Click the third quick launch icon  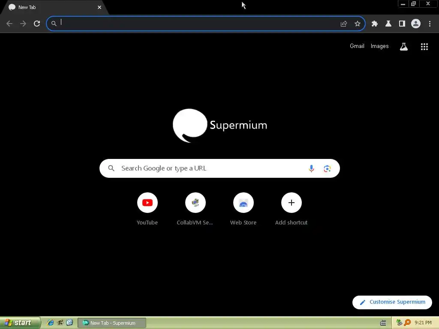69,323
